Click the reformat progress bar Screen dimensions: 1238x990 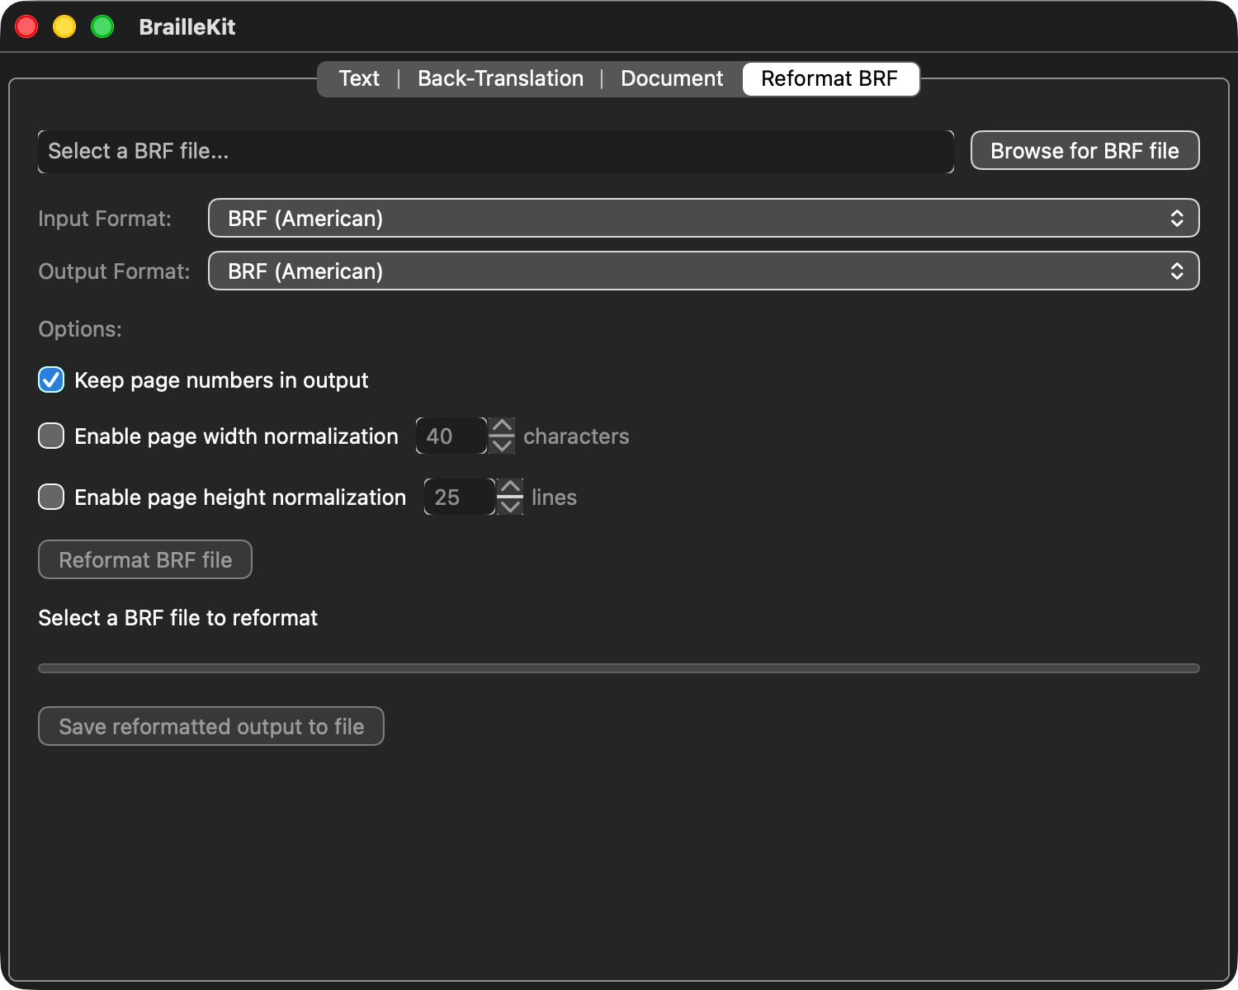point(619,668)
